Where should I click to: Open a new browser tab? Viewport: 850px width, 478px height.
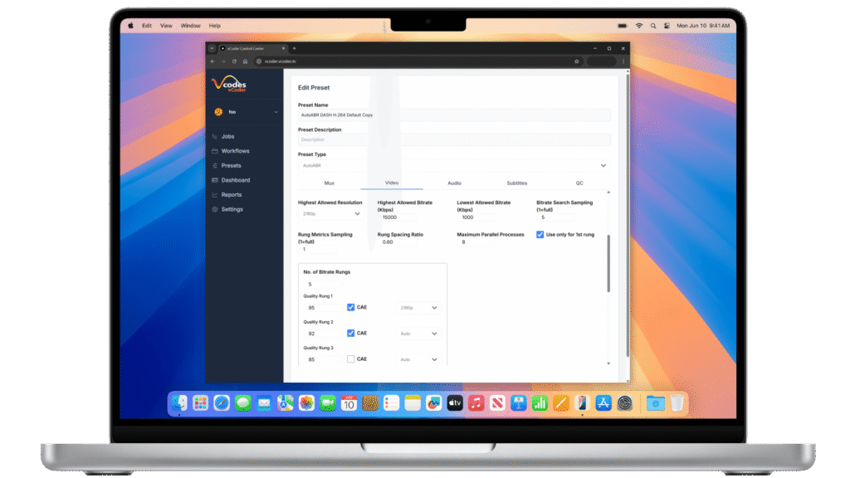pos(295,48)
